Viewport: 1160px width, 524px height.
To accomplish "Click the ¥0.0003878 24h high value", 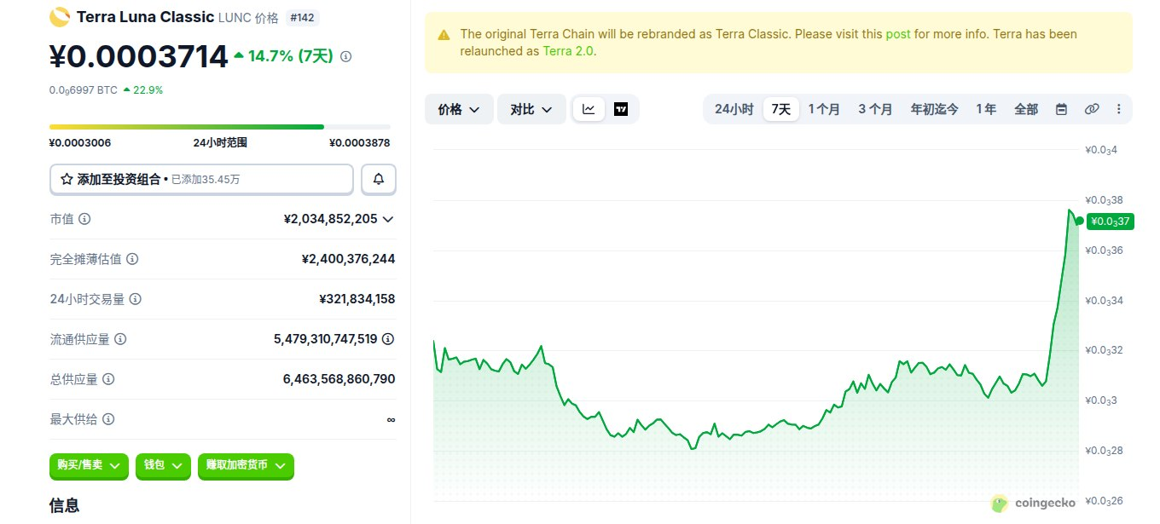I will pos(360,143).
